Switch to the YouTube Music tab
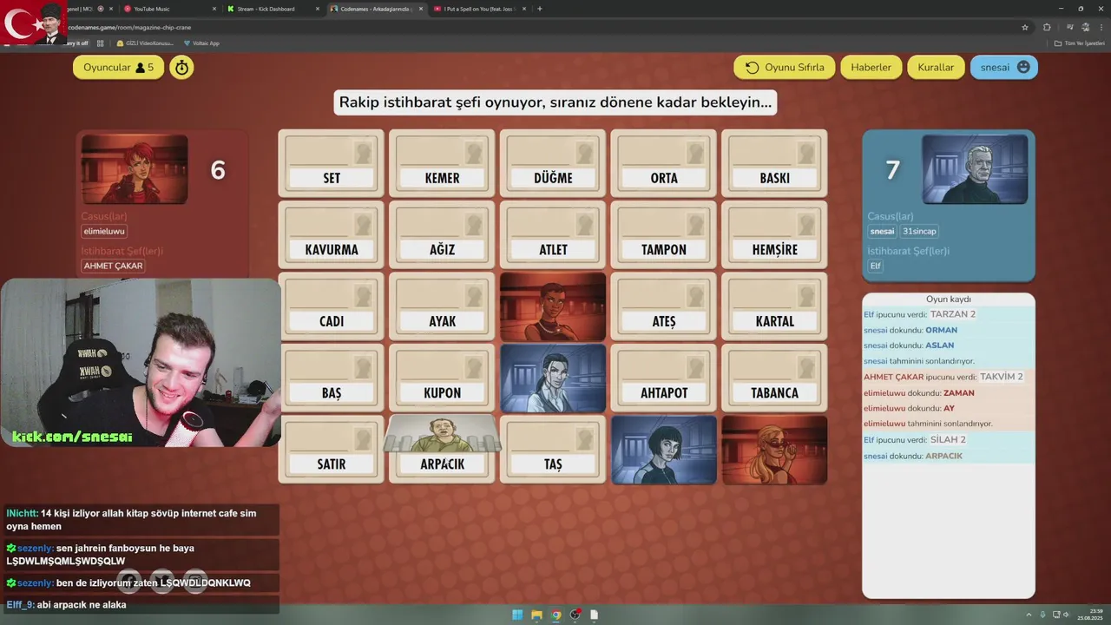 pos(169,9)
